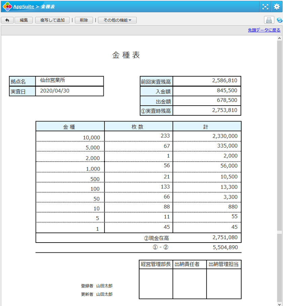Click the 金種表 breadcrumb title
This screenshot has width=283, height=306.
coord(48,7)
